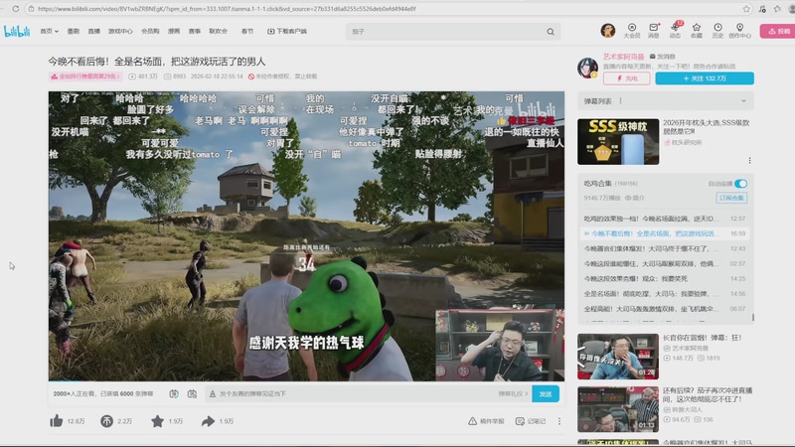795x447 pixels.
Task: Play playlist item with duration 12:43
Action: point(664,248)
